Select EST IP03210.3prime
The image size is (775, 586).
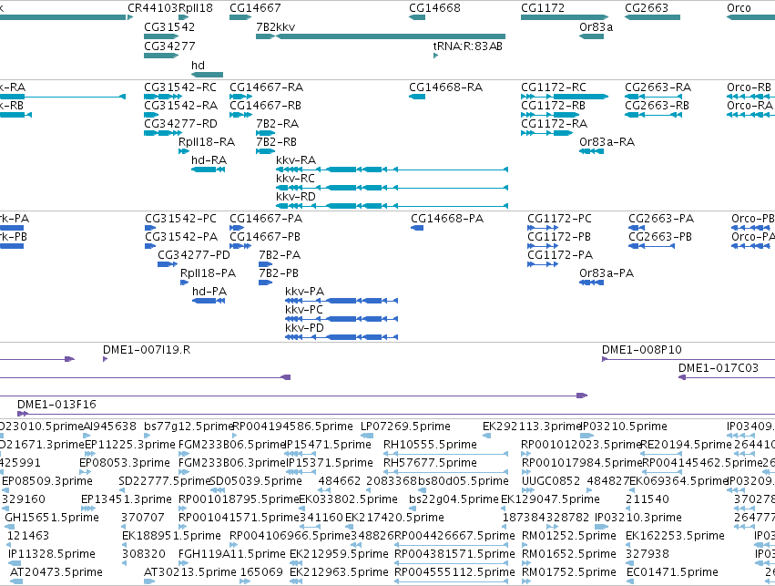click(602, 527)
